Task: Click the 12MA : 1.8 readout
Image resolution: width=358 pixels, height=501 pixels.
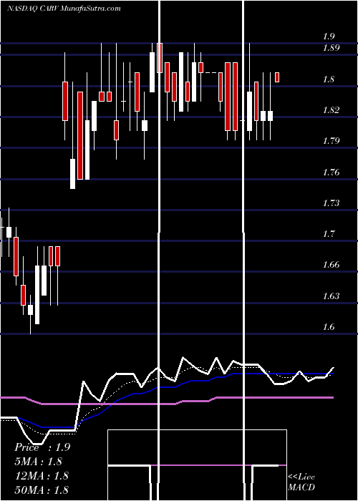Action: 42,476
